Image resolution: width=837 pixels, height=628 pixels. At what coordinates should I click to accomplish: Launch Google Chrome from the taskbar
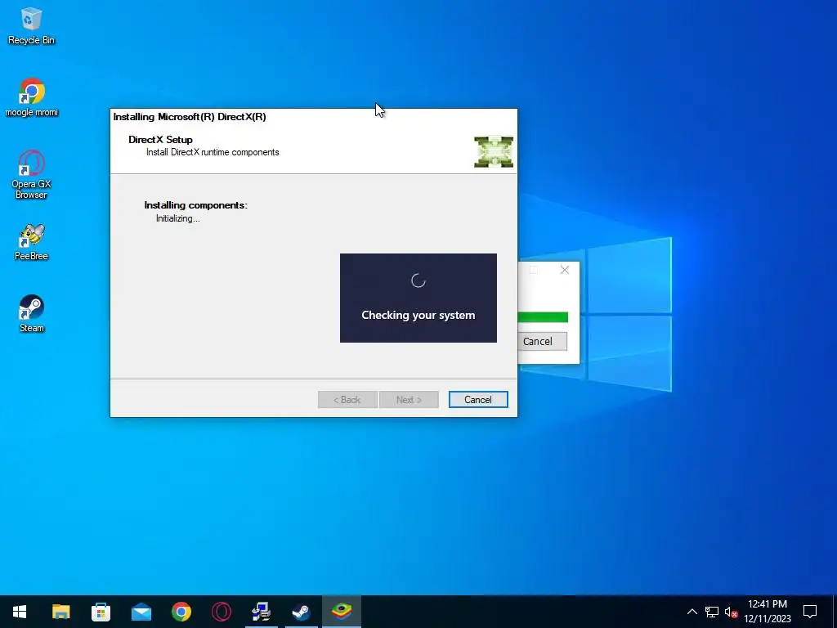click(181, 612)
